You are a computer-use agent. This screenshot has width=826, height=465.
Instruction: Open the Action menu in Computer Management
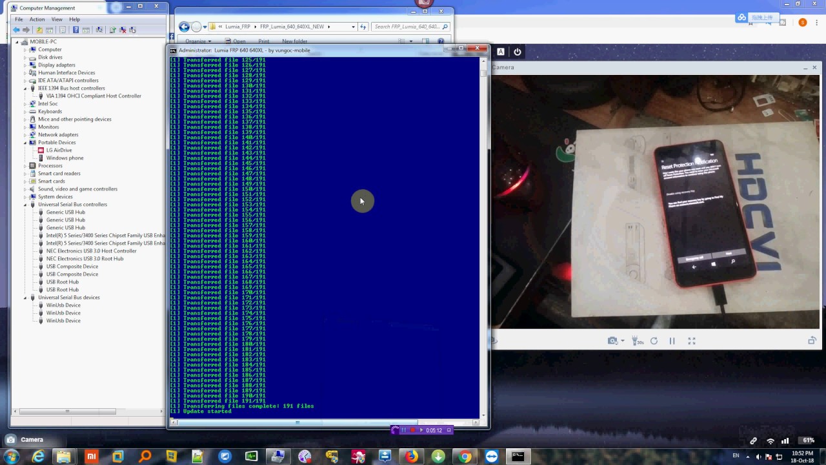(x=37, y=19)
